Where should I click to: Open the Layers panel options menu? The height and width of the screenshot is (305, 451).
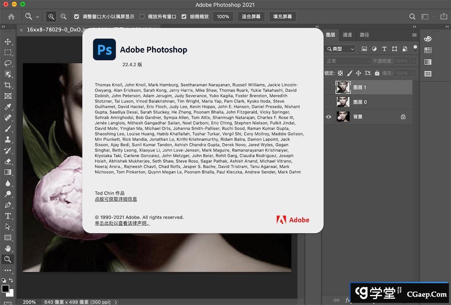coord(415,35)
